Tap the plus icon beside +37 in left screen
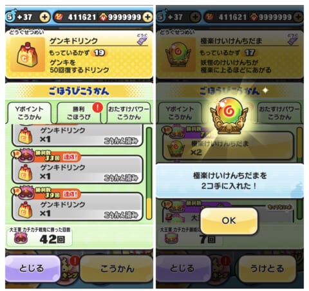 (44, 17)
